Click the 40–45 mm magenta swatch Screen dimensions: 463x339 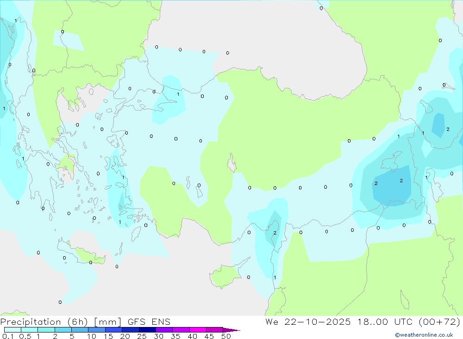[x=198, y=330]
